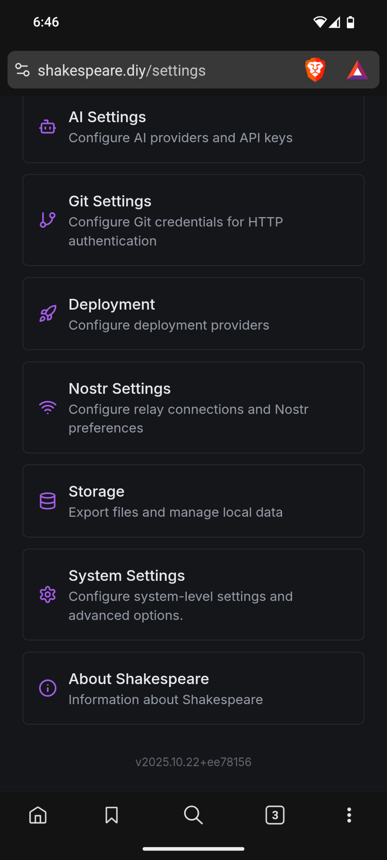Select Deployment title text

[112, 305]
